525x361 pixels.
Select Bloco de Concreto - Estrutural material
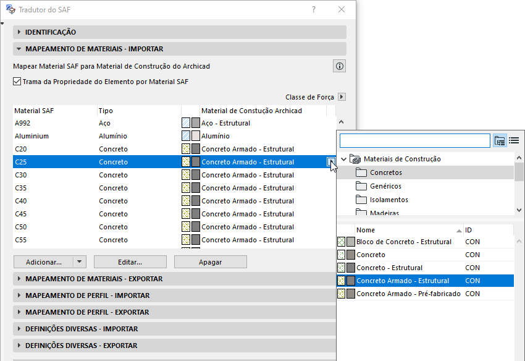425,242
